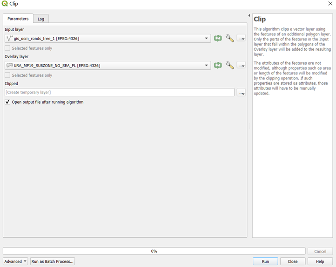Screen dimensions: 336x267
Task: Browse for Overlay layer file with ellipsis button
Action: [x=241, y=66]
